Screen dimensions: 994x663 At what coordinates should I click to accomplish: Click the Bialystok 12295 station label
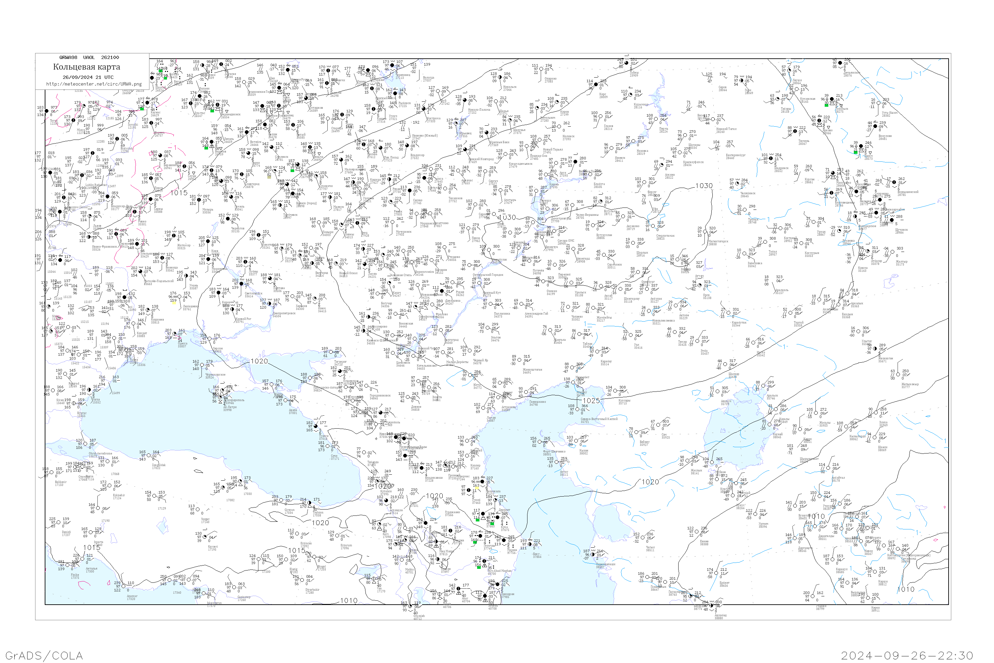click(126, 150)
